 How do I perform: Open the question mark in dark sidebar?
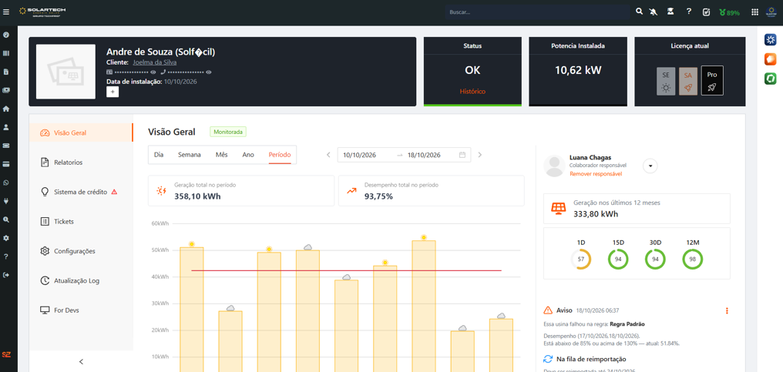[6, 256]
